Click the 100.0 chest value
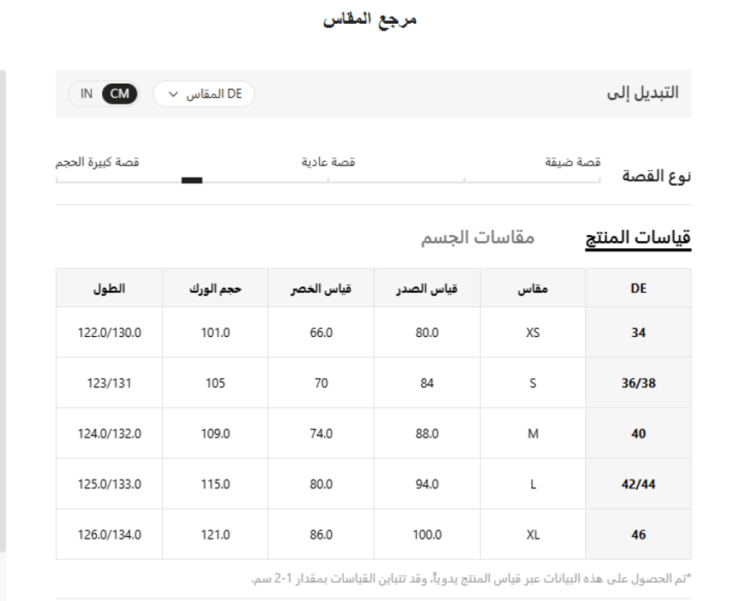 tap(427, 534)
